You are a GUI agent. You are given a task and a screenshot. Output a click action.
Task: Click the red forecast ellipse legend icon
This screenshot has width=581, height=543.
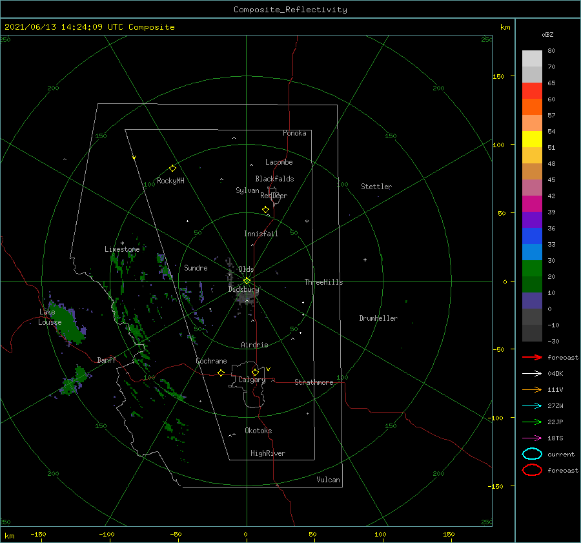pos(532,470)
